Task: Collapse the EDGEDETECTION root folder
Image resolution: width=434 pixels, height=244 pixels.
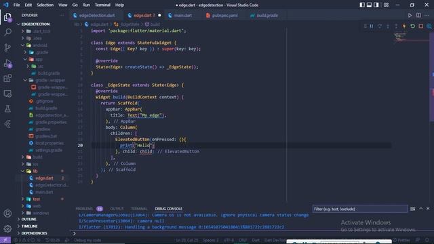Action: [35, 24]
